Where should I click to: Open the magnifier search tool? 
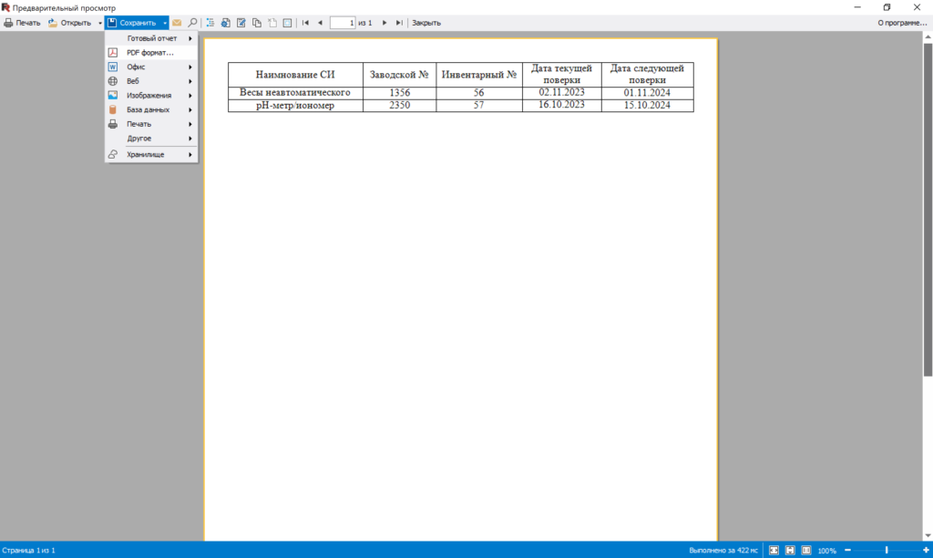[x=192, y=23]
